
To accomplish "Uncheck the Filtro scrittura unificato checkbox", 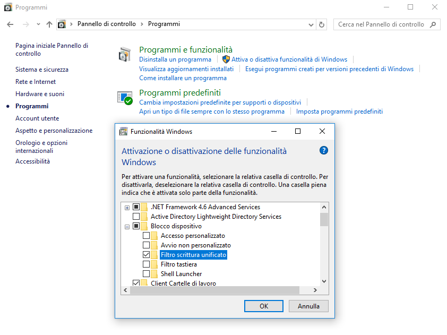I will coord(147,255).
